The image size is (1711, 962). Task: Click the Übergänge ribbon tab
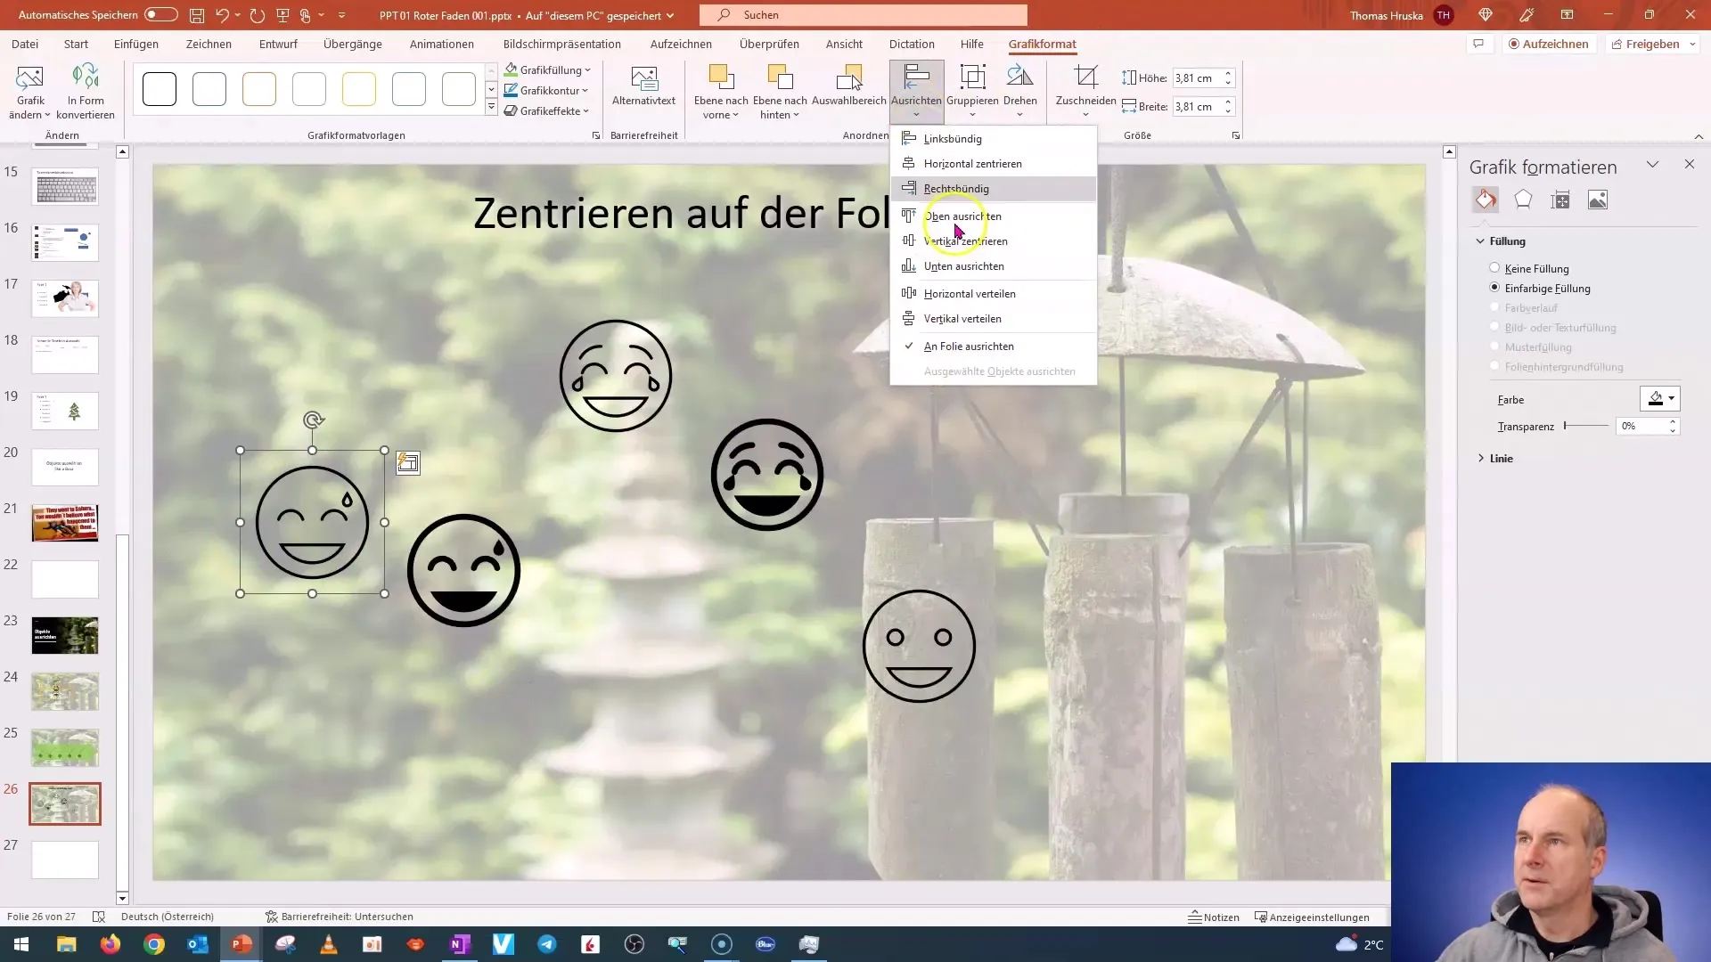point(351,44)
